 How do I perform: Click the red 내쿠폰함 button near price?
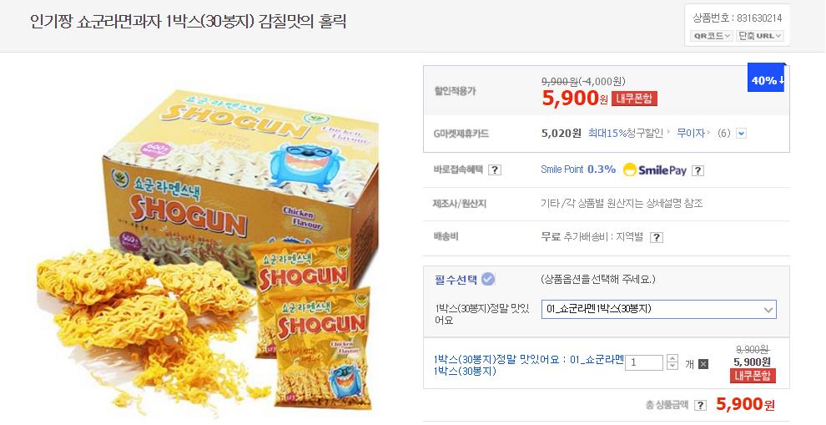point(634,99)
